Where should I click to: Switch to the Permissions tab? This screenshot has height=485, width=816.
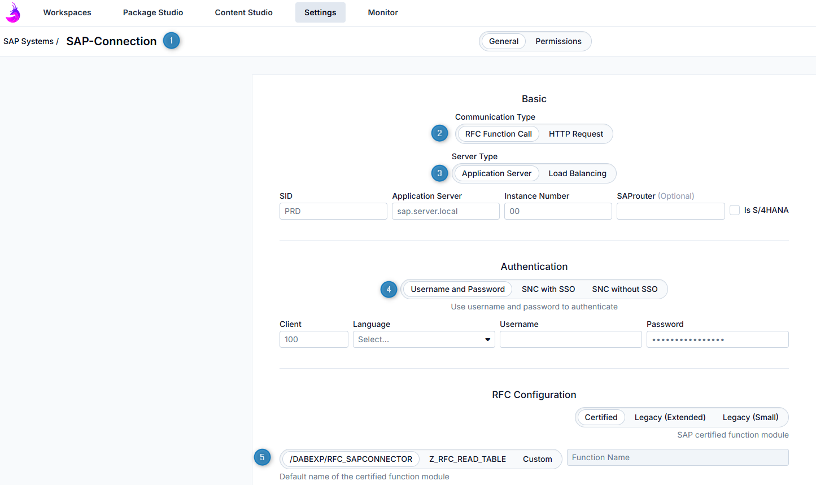point(558,41)
